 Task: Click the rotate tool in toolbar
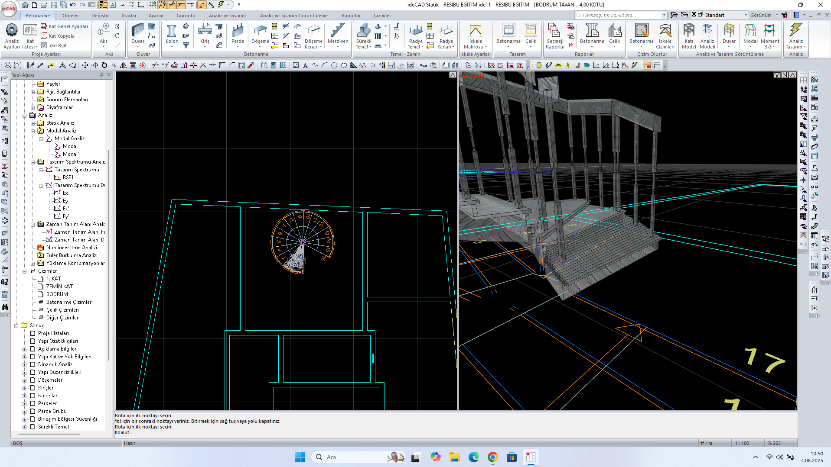(x=104, y=65)
